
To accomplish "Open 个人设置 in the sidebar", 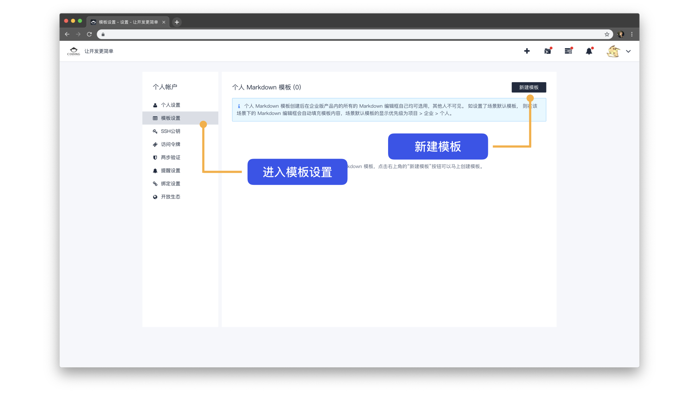I will click(170, 105).
